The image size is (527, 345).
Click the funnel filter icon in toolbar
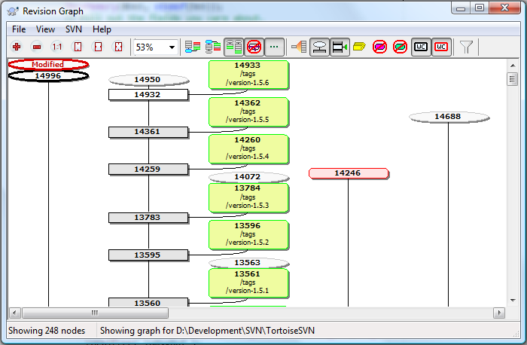tap(467, 47)
